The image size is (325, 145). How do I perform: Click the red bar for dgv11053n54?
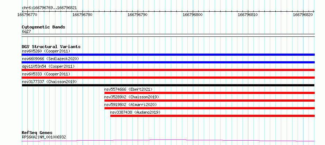[168, 70]
